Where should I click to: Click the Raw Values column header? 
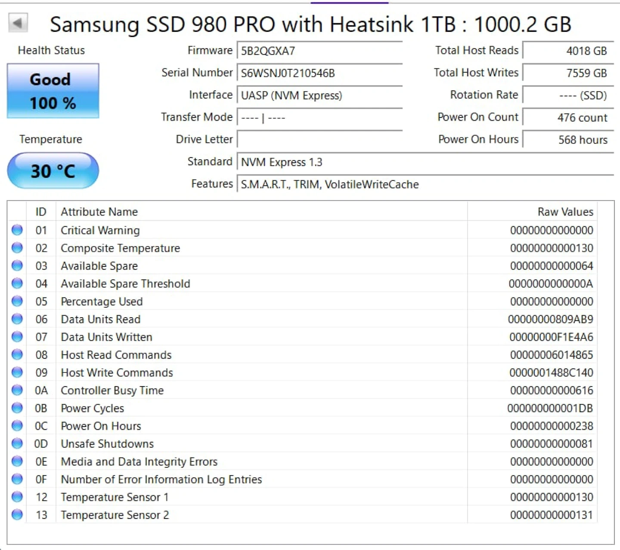(x=565, y=212)
